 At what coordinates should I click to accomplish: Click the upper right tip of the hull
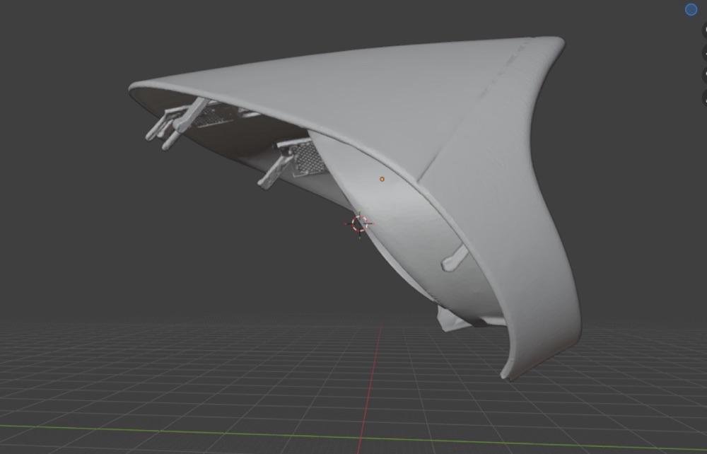click(556, 44)
